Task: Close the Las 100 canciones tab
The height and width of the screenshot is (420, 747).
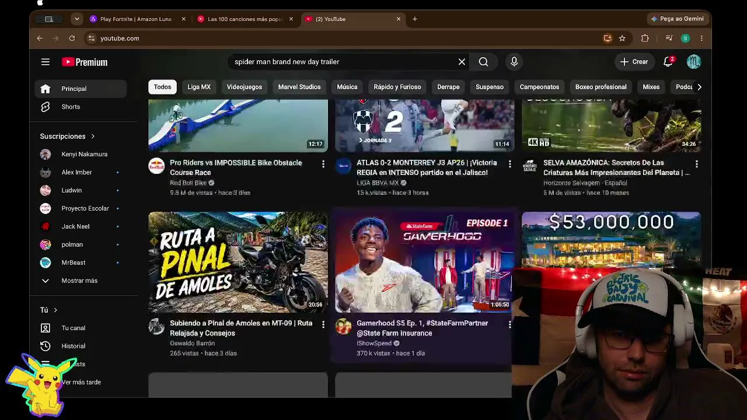Action: (291, 19)
